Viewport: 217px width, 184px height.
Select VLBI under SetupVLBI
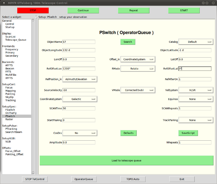(x=8, y=142)
